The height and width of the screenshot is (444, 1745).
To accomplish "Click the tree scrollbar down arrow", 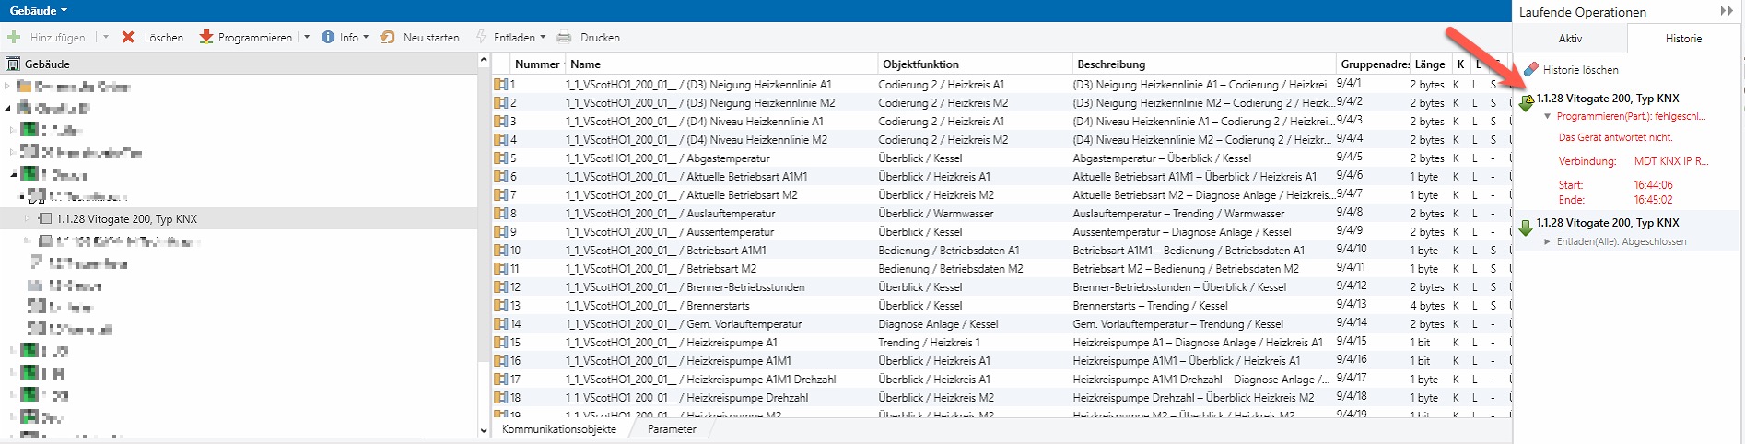I will (x=484, y=430).
